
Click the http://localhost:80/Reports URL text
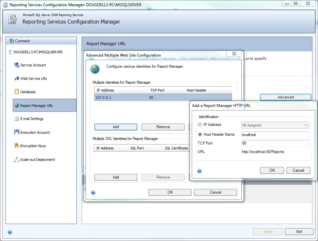(263, 152)
